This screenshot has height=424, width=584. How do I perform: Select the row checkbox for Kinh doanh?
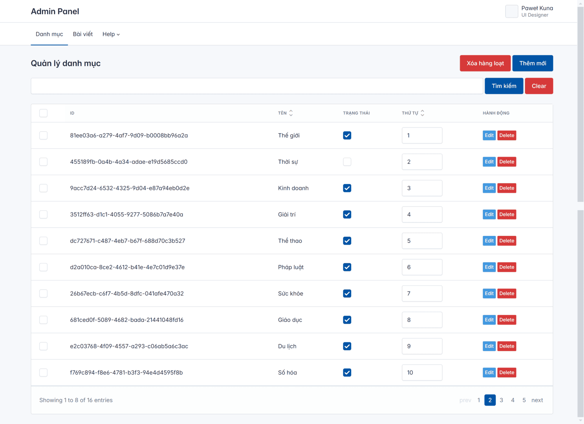44,188
